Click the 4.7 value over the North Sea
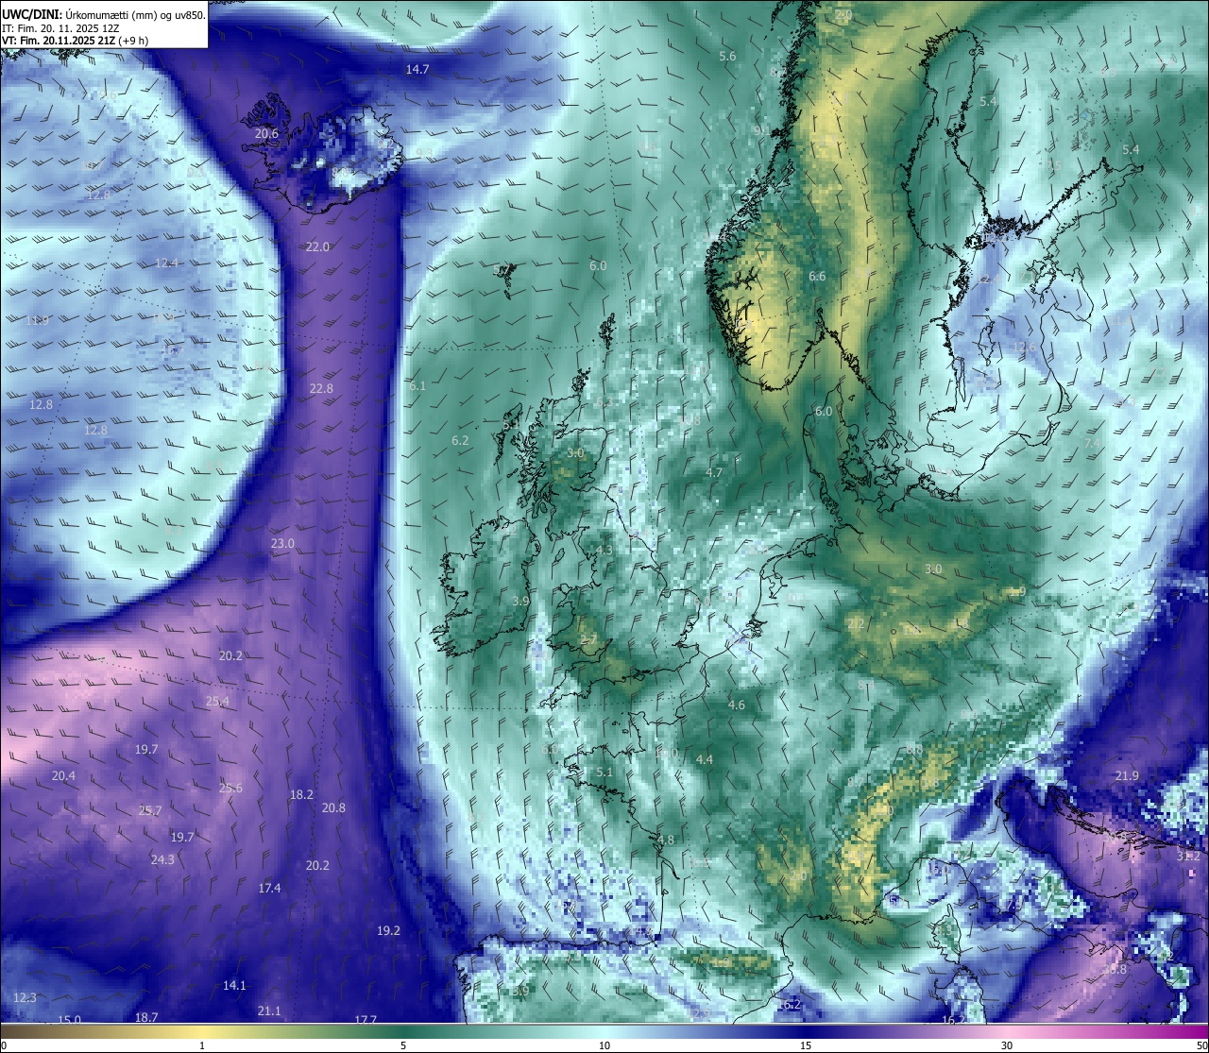The width and height of the screenshot is (1209, 1053). coord(714,473)
